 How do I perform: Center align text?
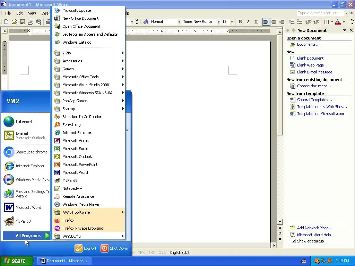click(274, 22)
